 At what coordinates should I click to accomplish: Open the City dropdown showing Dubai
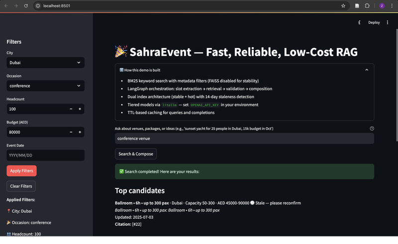coord(45,62)
